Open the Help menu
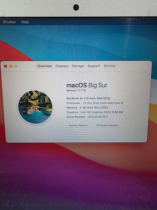This screenshot has width=157, height=210. point(25,22)
